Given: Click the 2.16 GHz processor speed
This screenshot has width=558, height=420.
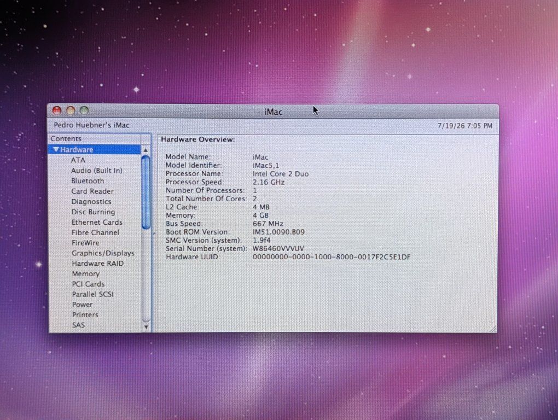Looking at the screenshot, I should [x=268, y=182].
